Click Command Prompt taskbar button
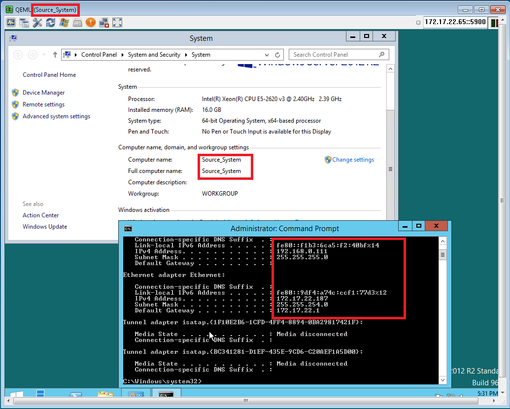 point(166,396)
